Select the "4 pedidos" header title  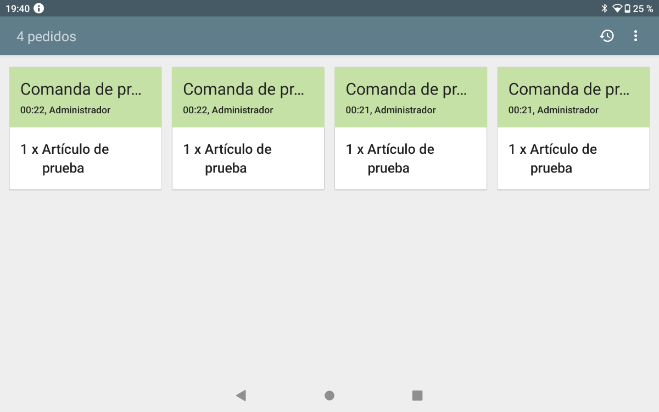pos(46,37)
